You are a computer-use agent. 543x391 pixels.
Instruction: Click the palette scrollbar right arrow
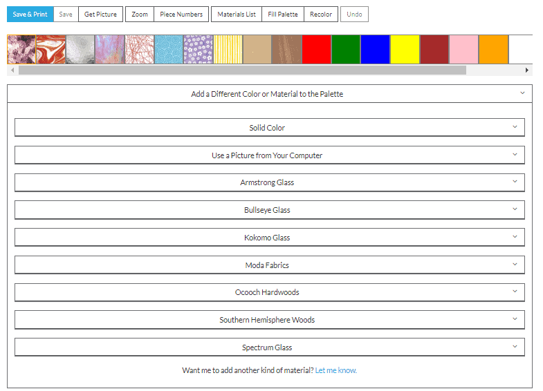[x=527, y=70]
